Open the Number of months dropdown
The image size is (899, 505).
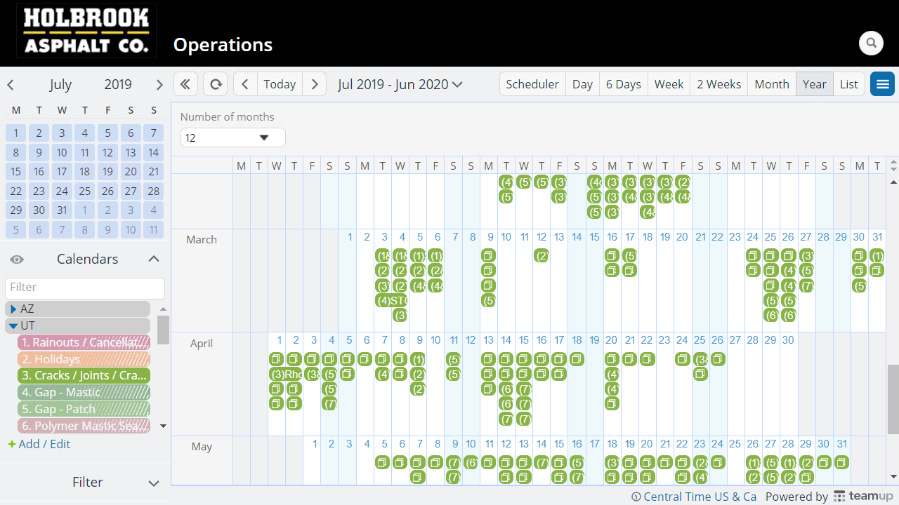233,137
